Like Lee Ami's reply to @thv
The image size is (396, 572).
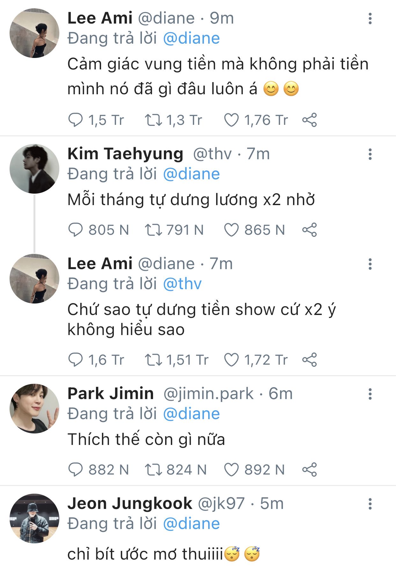point(231,360)
